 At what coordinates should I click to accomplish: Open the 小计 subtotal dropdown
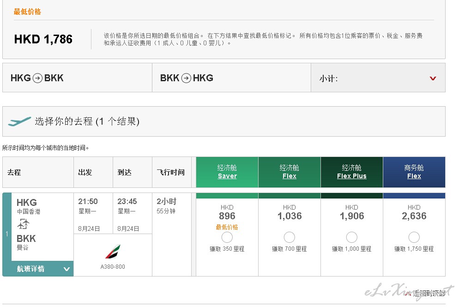click(x=378, y=78)
